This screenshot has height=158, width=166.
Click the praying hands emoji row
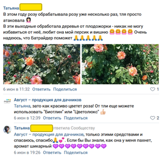pyautogui.click(x=88, y=38)
